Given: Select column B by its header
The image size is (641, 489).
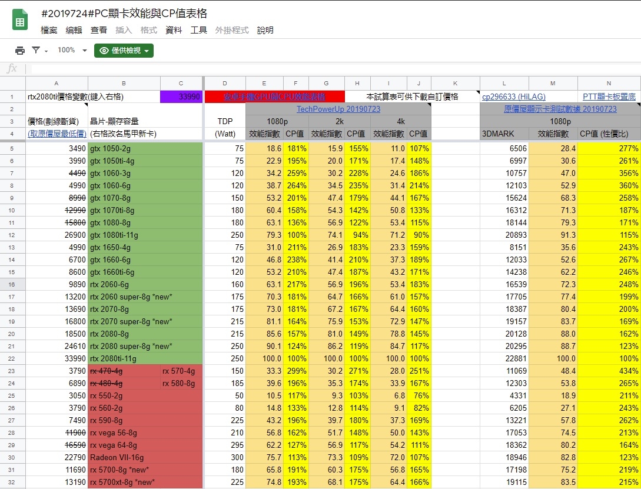Looking at the screenshot, I should click(x=124, y=84).
